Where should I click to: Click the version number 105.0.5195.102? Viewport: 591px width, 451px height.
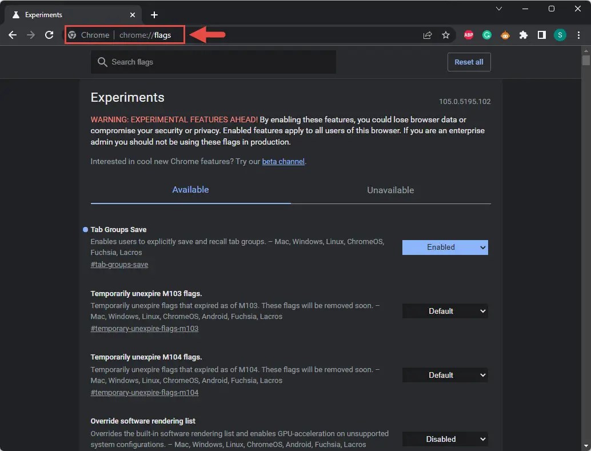[465, 101]
